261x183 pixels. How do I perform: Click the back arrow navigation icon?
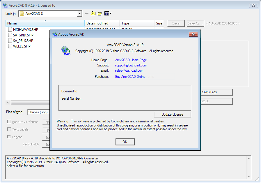86,13
